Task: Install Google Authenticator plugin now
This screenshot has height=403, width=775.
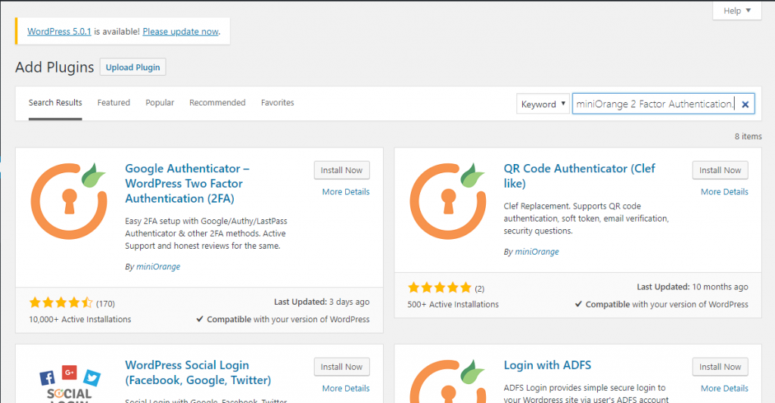Action: 341,170
